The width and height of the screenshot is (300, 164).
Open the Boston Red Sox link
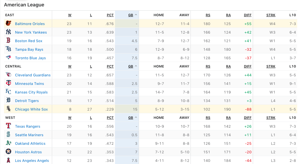(x=29, y=41)
